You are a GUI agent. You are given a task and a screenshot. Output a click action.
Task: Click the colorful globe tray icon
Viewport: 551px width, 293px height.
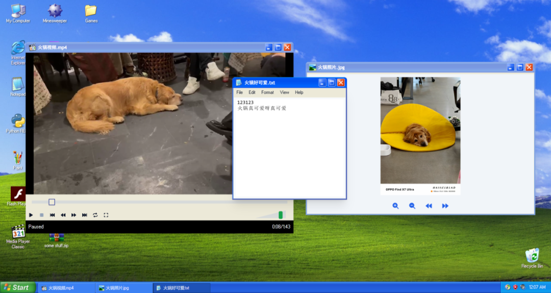tap(508, 287)
